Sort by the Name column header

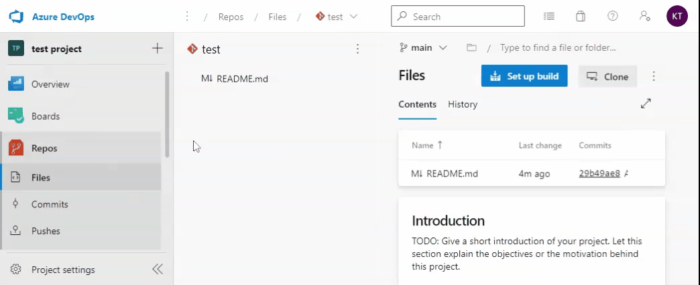click(427, 145)
